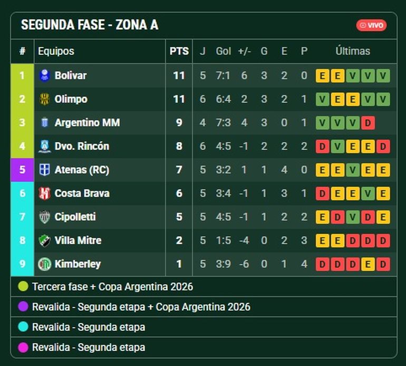The height and width of the screenshot is (366, 406).
Task: Click the Kimberley round crest icon
Action: tap(44, 264)
